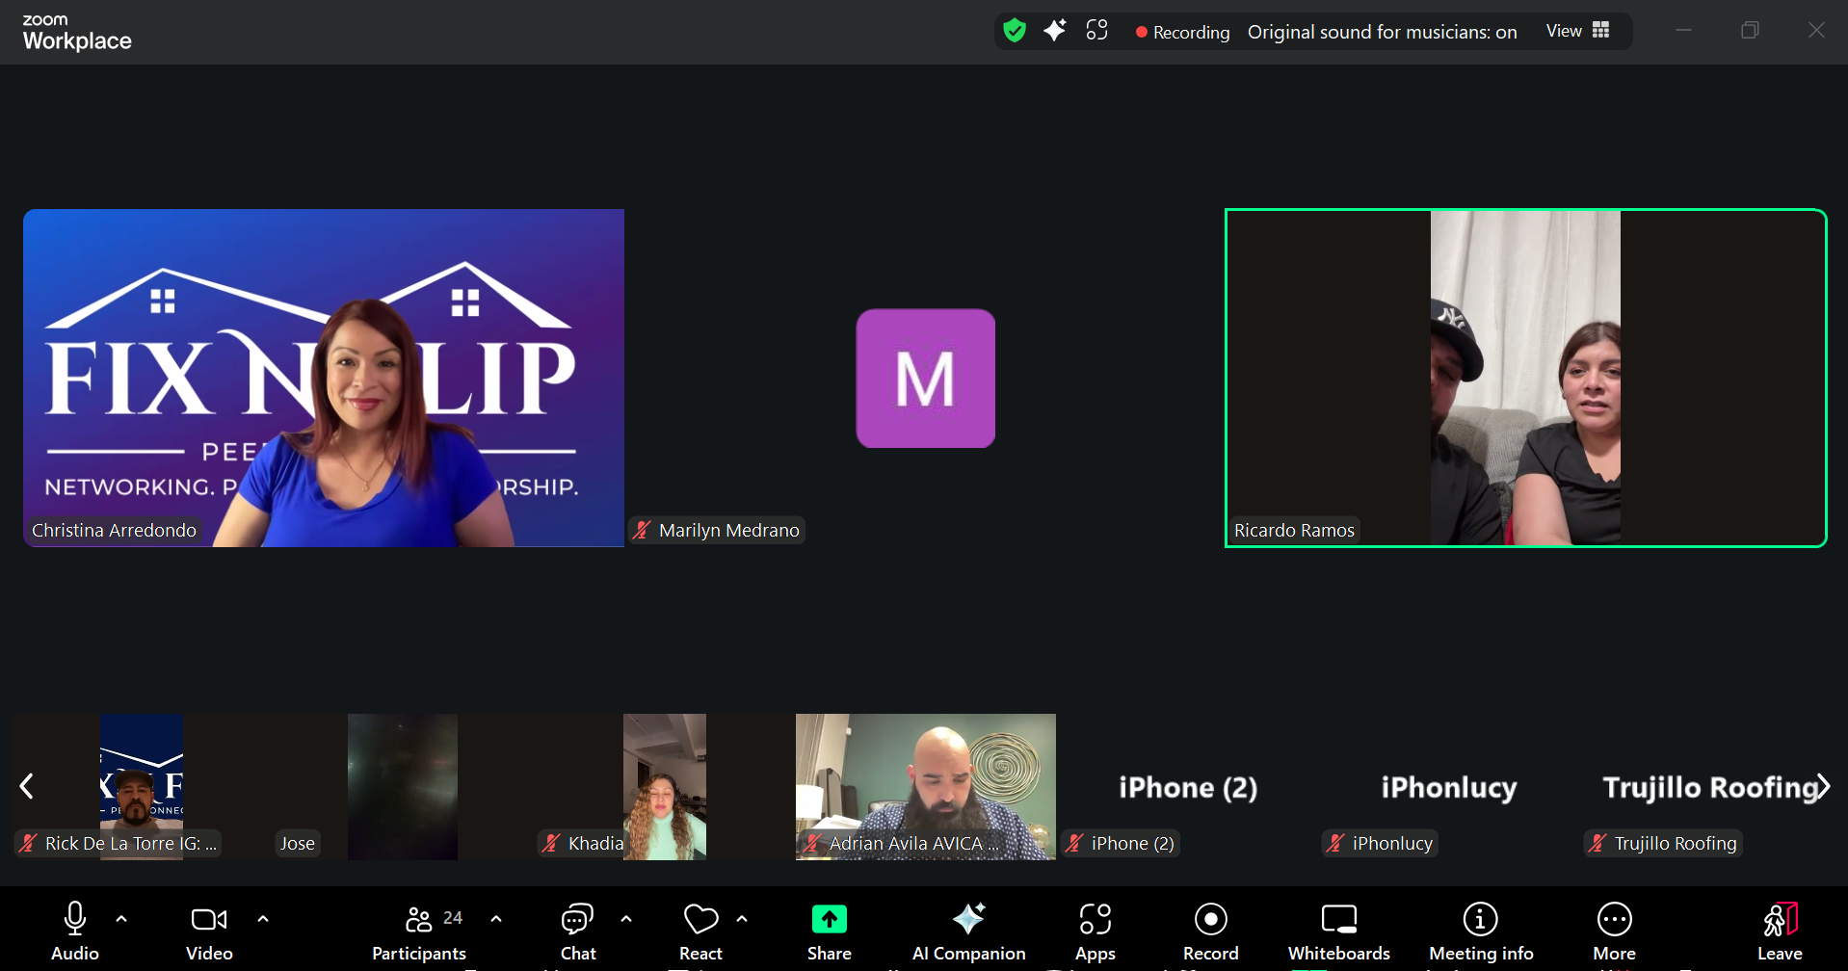Open the More options menu
The width and height of the screenshot is (1848, 971).
pos(1614,931)
